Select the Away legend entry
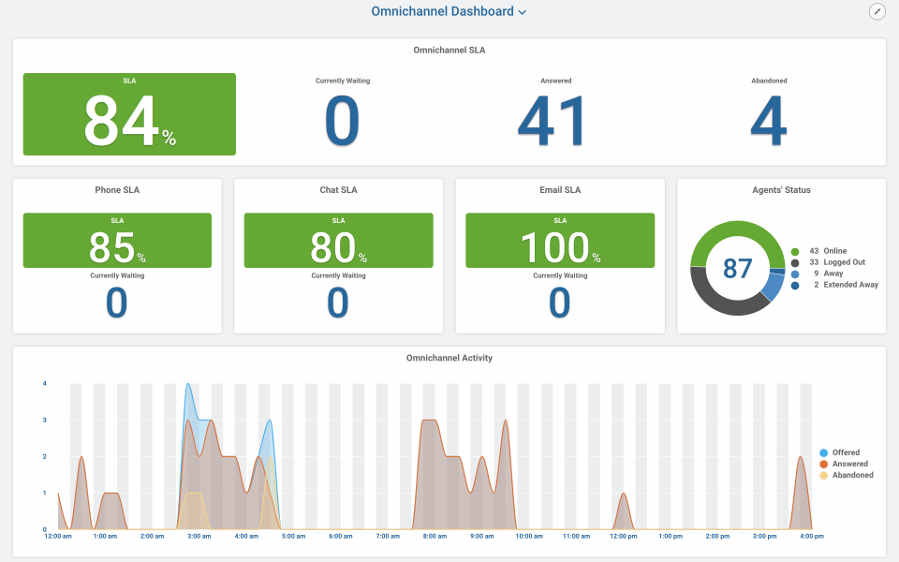899x562 pixels. click(x=833, y=274)
